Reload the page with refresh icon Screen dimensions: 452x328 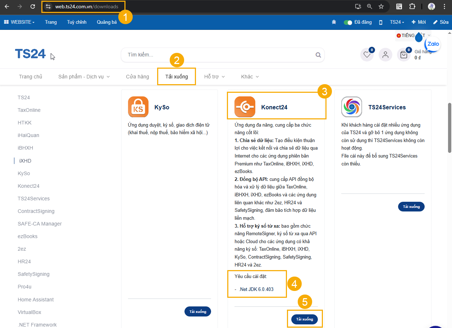pos(33,6)
